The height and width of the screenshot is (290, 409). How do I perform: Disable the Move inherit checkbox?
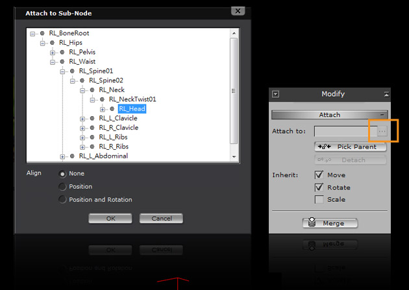(319, 175)
